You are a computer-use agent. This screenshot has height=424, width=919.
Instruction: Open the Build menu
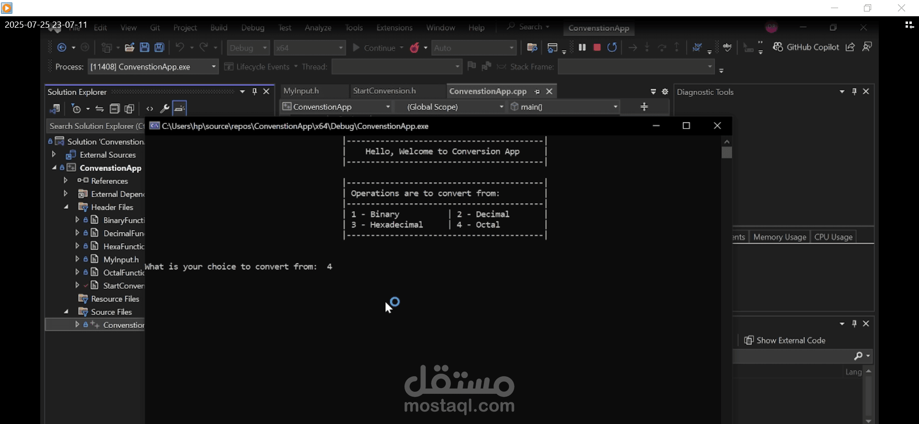pyautogui.click(x=219, y=28)
